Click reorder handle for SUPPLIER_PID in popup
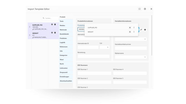Screen dimensions: 186x104 tap(134, 28)
